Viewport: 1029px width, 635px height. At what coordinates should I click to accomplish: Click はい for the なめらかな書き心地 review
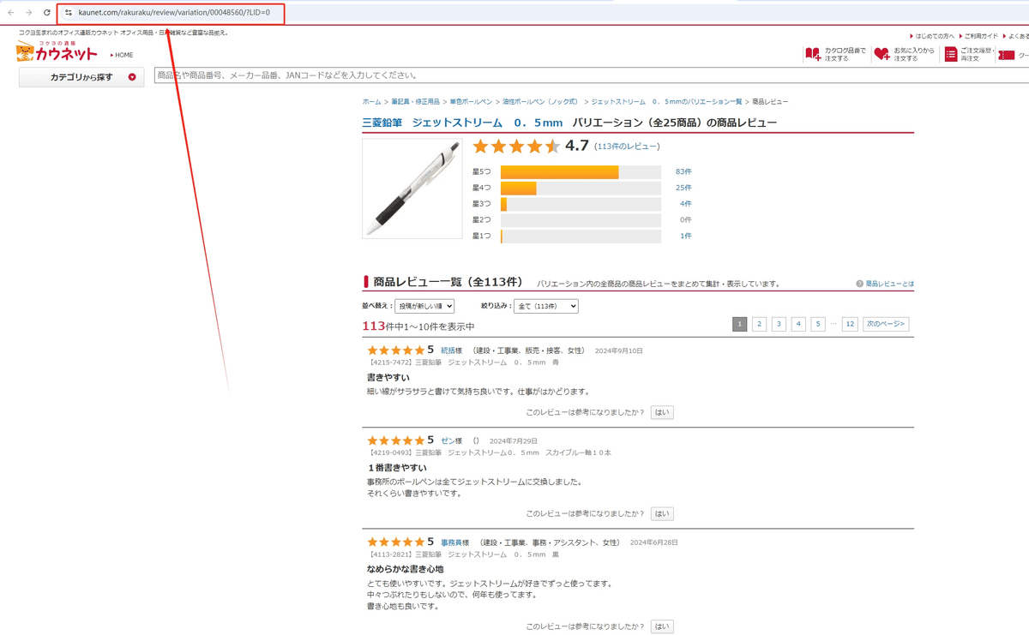point(662,626)
